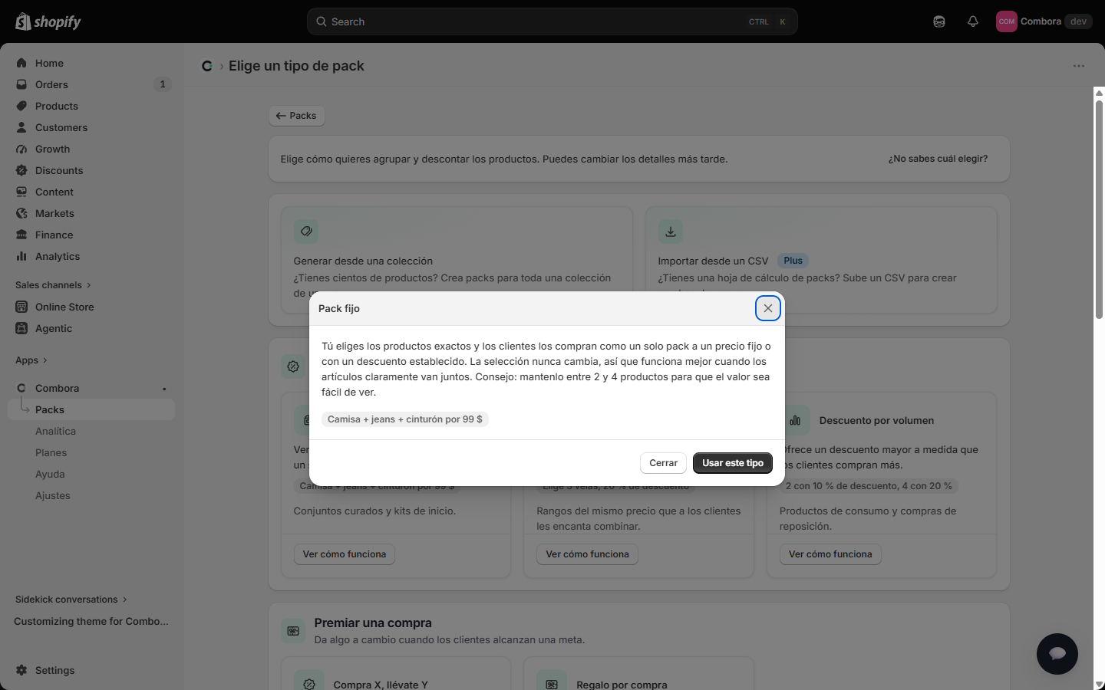Click the Importar desde un CSV download icon
The height and width of the screenshot is (690, 1105).
tap(671, 232)
